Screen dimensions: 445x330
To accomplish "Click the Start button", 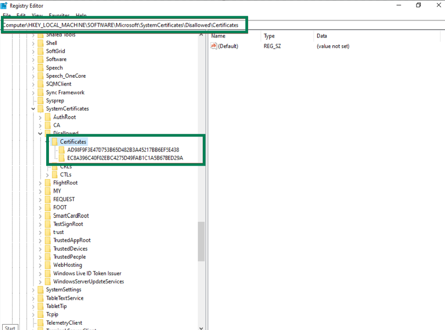I will pos(10,327).
